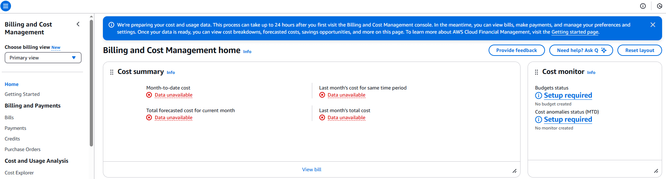The image size is (666, 179).
Task: Click resize handle of Cost summary widget
Action: pyautogui.click(x=514, y=171)
